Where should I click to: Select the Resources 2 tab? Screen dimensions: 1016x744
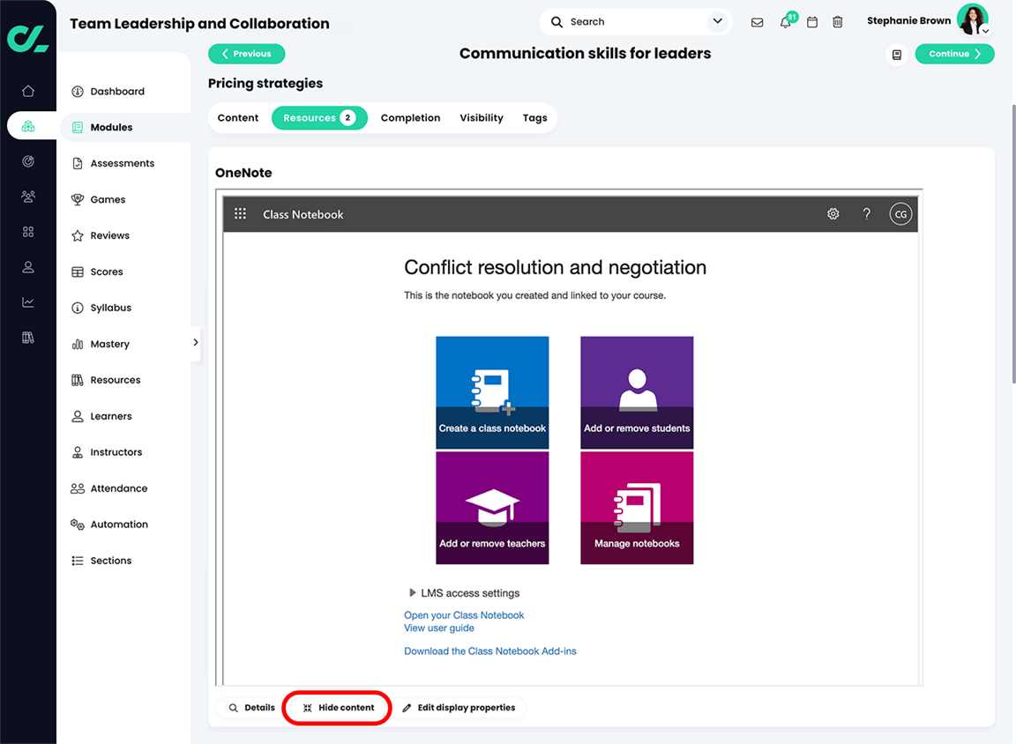(x=319, y=118)
